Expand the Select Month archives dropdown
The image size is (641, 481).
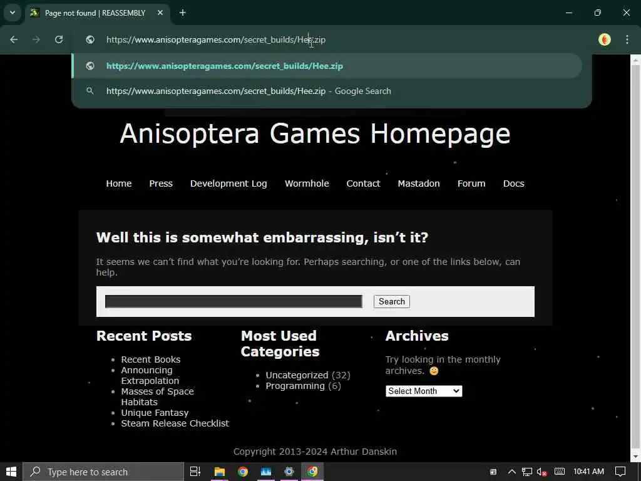pos(424,391)
